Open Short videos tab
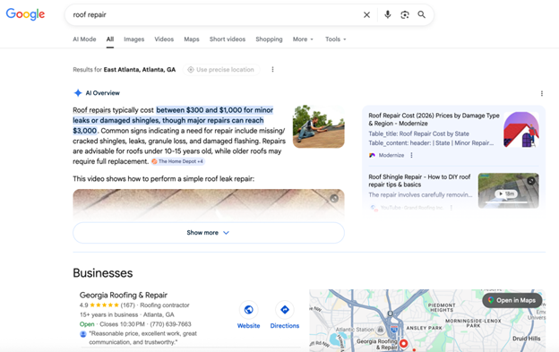This screenshot has height=352, width=559. tap(228, 39)
